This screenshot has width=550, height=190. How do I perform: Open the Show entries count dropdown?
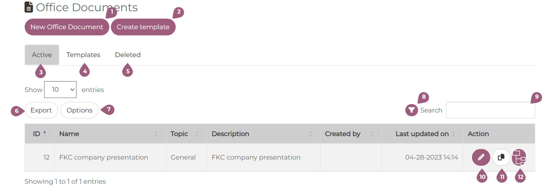(60, 90)
